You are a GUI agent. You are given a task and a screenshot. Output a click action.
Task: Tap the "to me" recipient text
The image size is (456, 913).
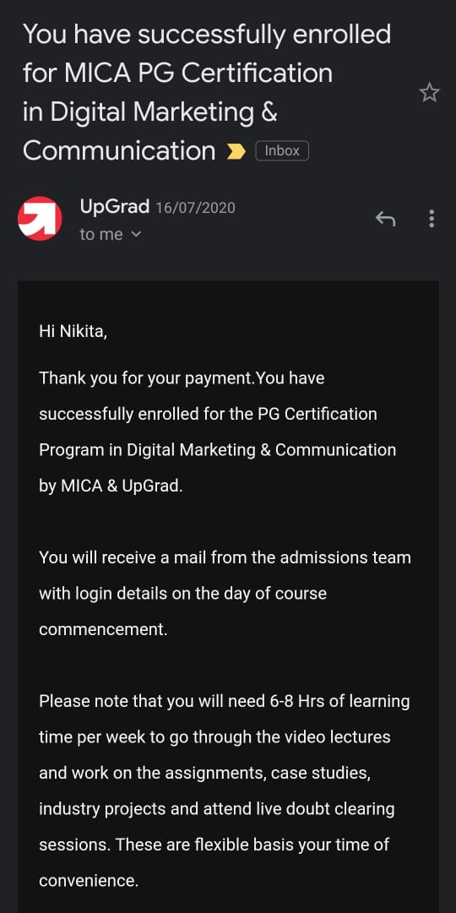click(x=101, y=235)
